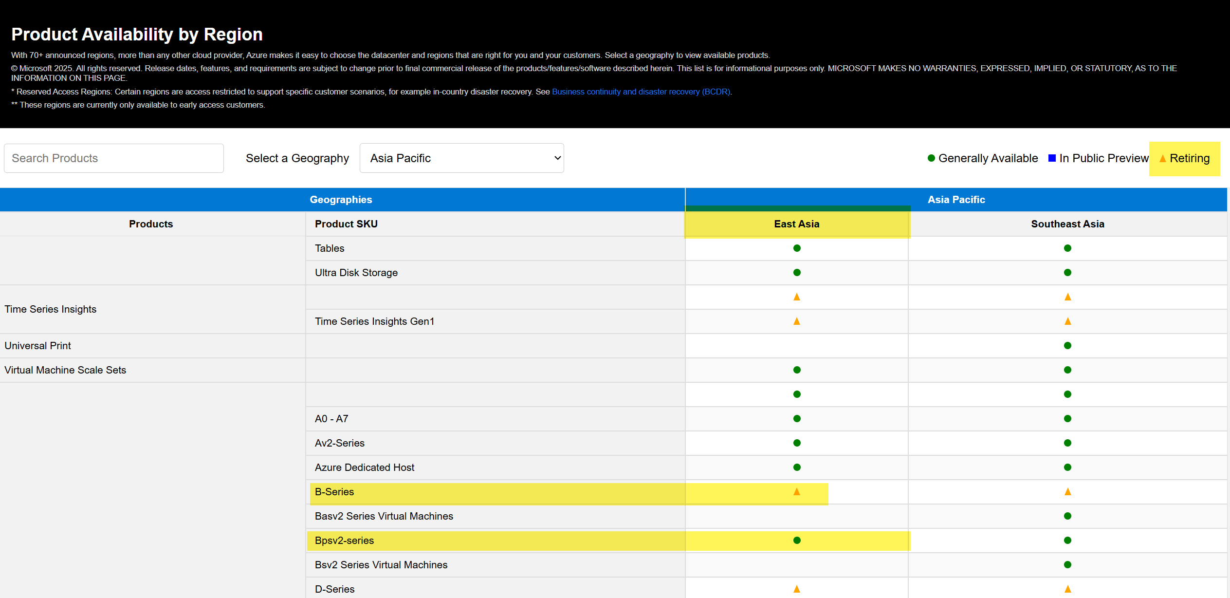Image resolution: width=1230 pixels, height=598 pixels.
Task: Click Bsv2 Series Southeast Asia green dot
Action: (1067, 565)
